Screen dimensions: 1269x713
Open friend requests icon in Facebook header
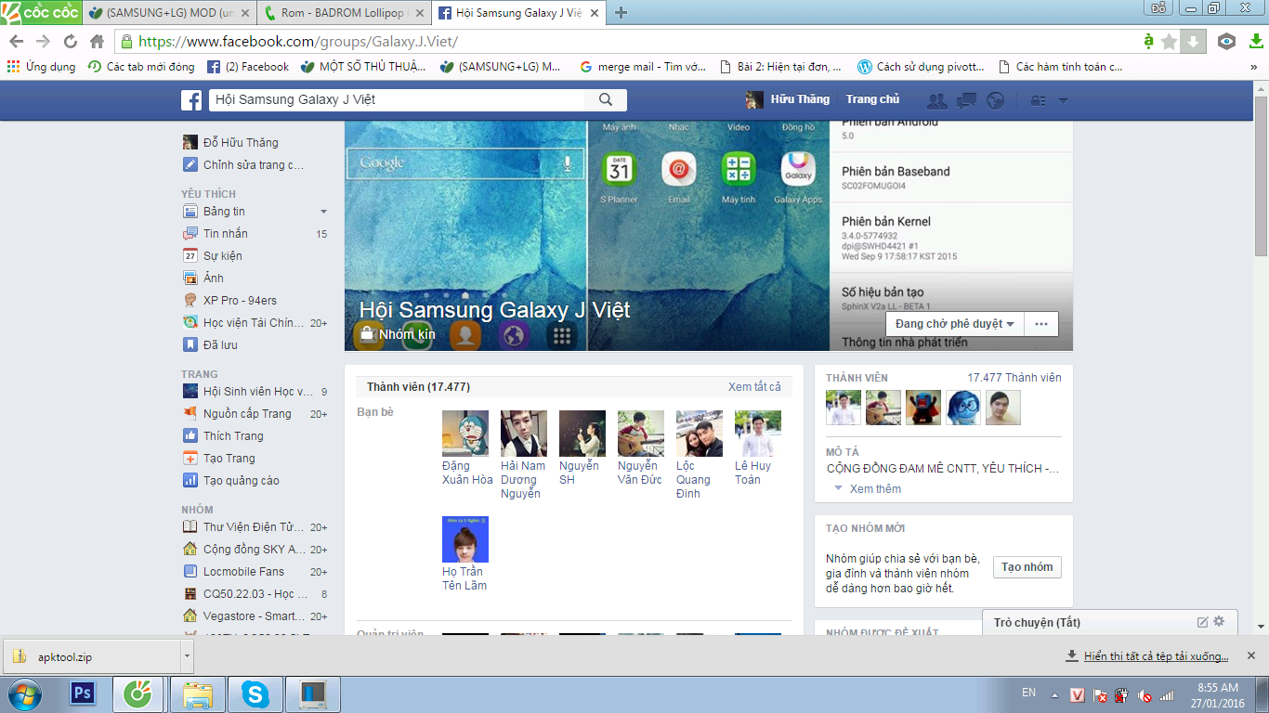[937, 100]
